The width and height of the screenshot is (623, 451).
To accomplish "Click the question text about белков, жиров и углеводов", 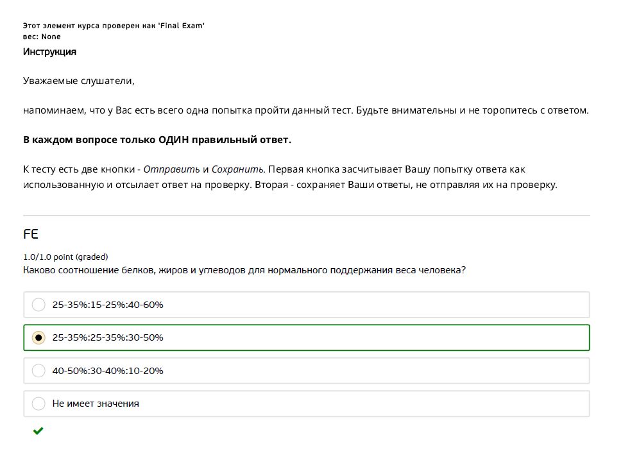I will tap(244, 270).
